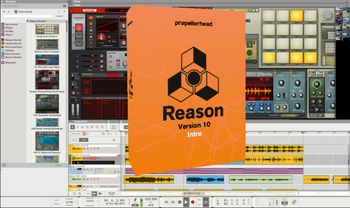Select Kong Drum Designer device thumbnail

pyautogui.click(x=47, y=29)
